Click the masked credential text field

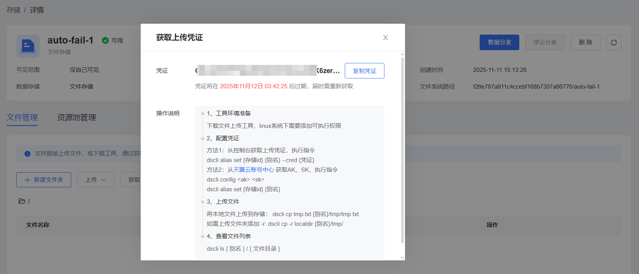coord(267,71)
